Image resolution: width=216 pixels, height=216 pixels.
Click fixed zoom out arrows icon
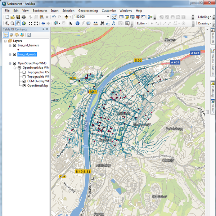point(36,23)
